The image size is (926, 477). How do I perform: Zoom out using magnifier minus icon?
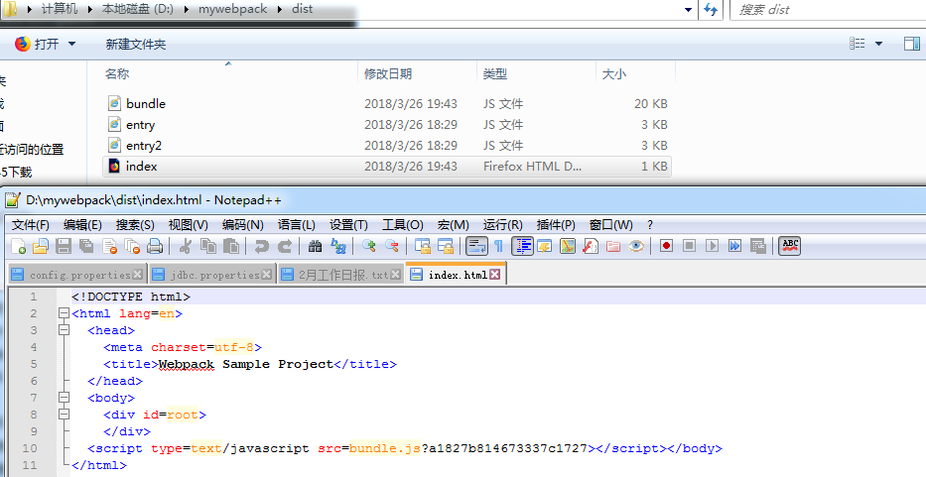point(392,246)
